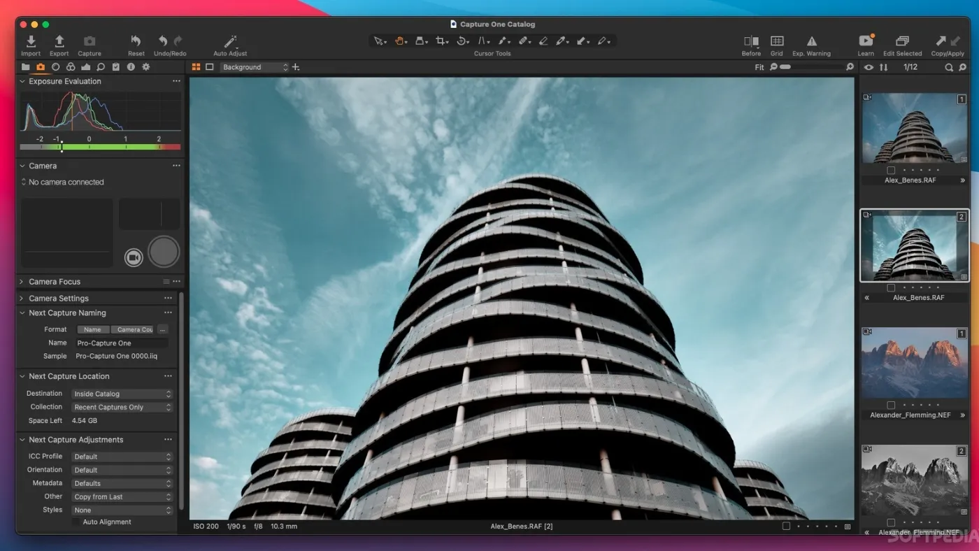The height and width of the screenshot is (551, 979).
Task: Expand the Camera Focus panel
Action: tap(22, 281)
